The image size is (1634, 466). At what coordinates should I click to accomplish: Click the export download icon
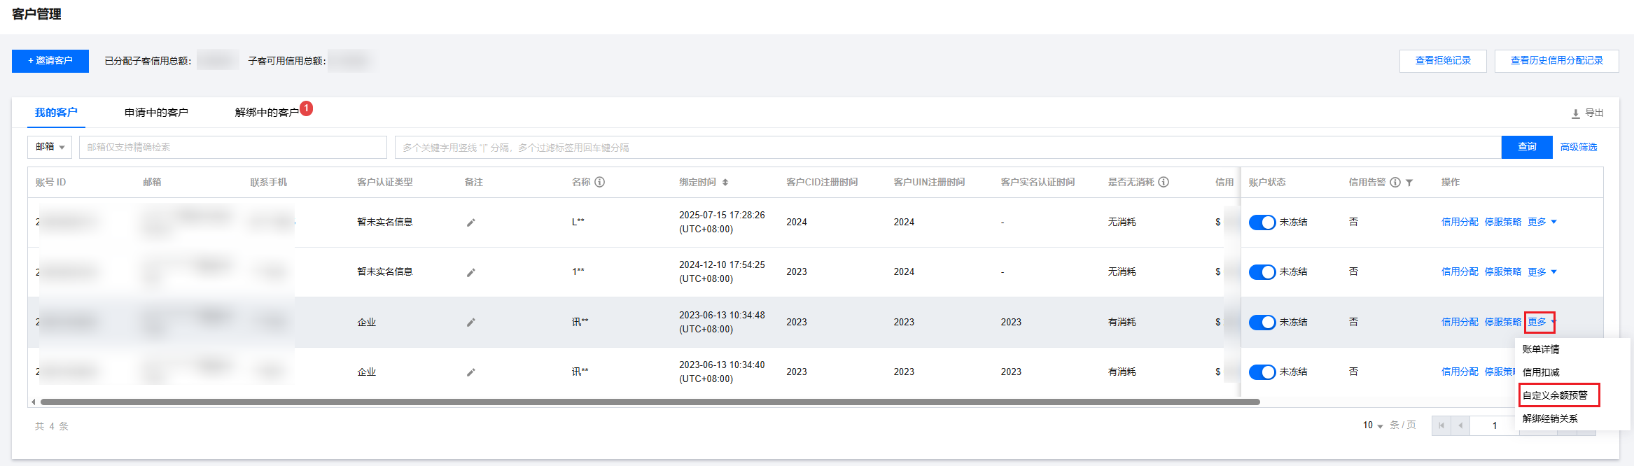click(1575, 113)
